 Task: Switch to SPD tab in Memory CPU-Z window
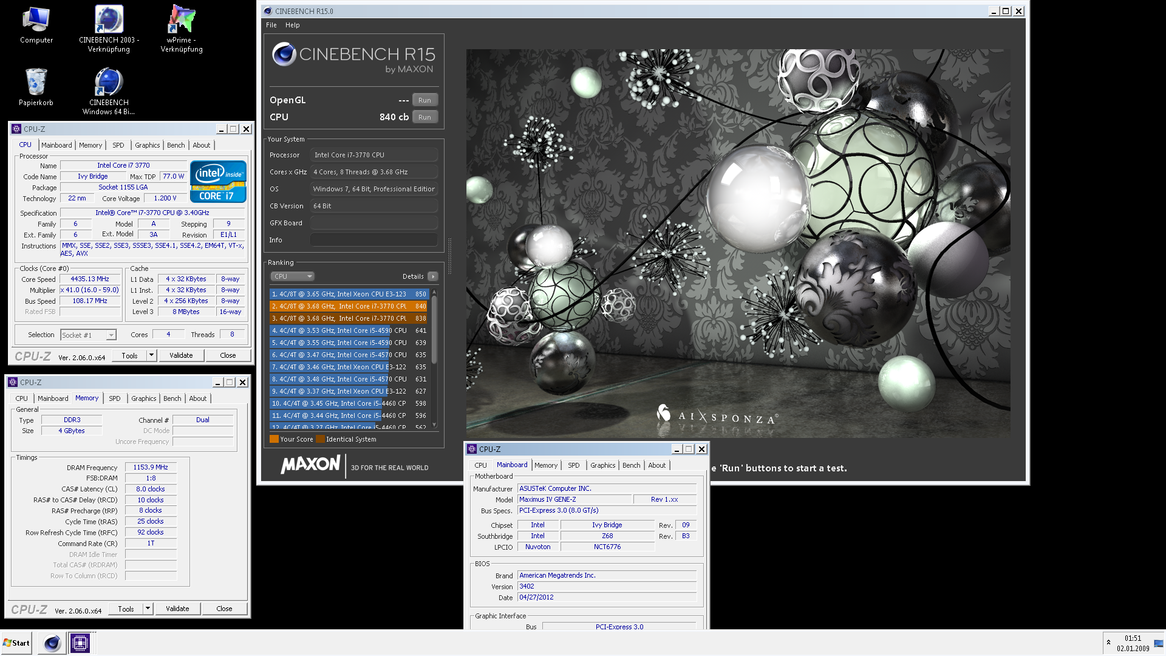click(x=115, y=398)
